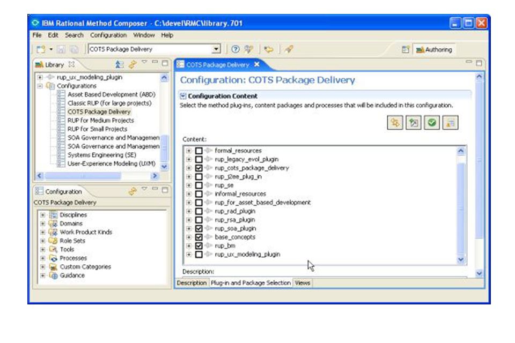Screen dimensions: 515x343
Task: Click the Library view refresh icon
Action: [133, 64]
